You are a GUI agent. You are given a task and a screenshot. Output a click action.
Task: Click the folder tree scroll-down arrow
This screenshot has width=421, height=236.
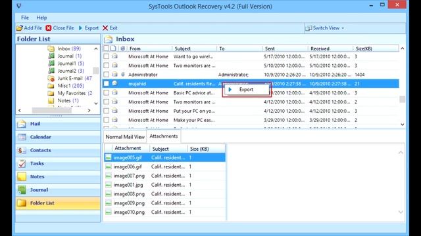96,104
